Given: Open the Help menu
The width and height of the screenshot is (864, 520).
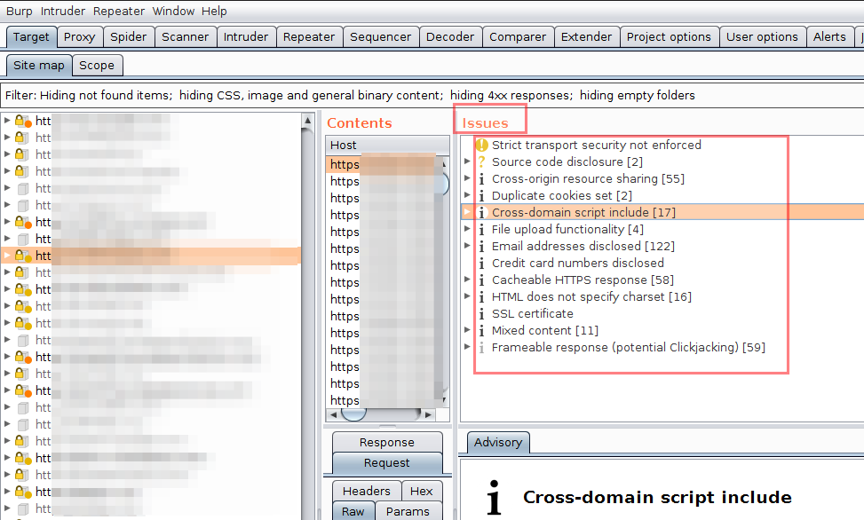Looking at the screenshot, I should coord(214,11).
